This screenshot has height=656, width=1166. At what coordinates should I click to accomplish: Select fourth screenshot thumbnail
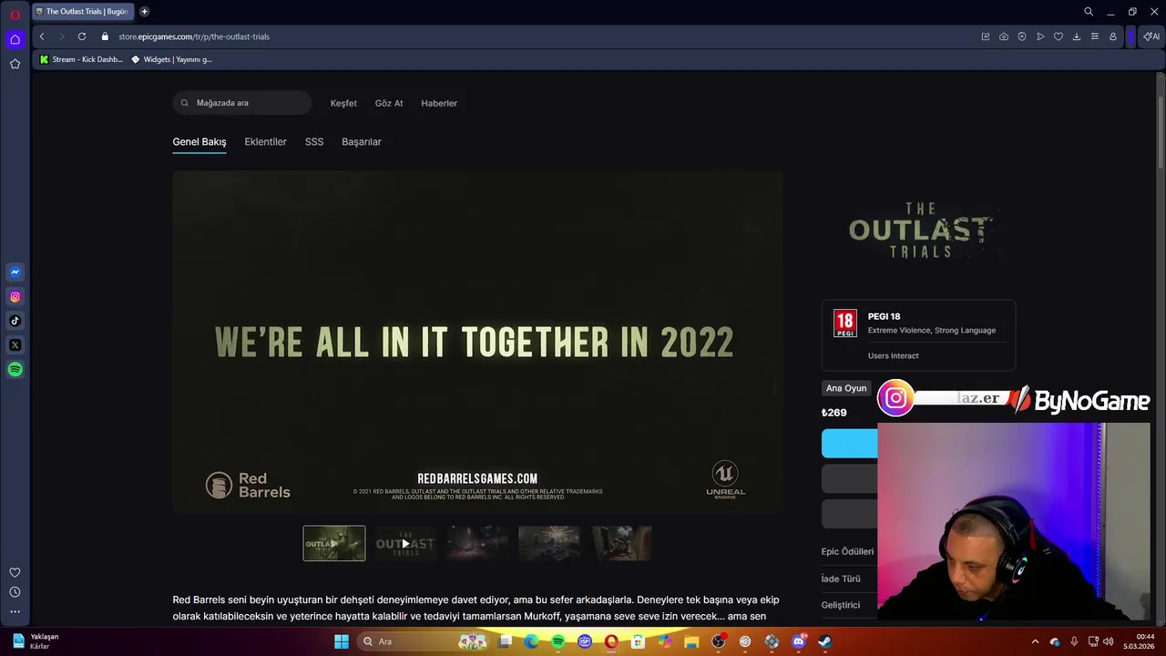coord(549,543)
